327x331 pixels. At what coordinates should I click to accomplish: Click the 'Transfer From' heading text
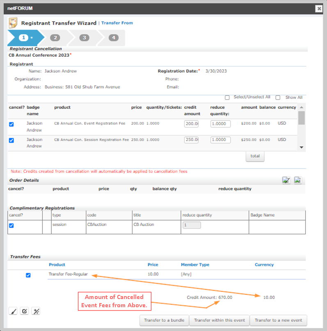click(x=117, y=23)
